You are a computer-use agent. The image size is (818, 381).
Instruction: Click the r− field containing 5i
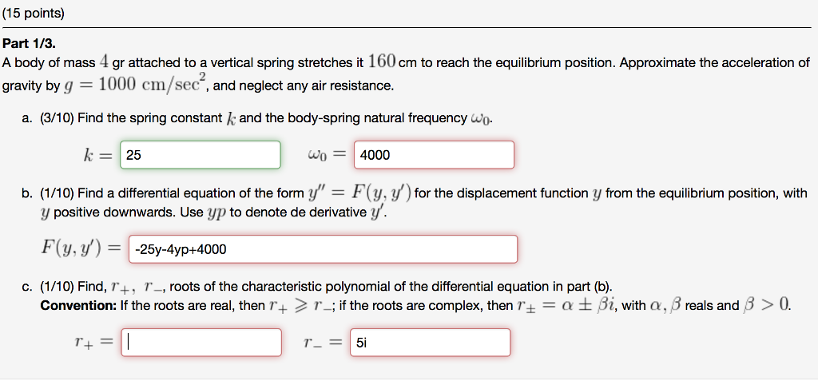click(x=430, y=343)
